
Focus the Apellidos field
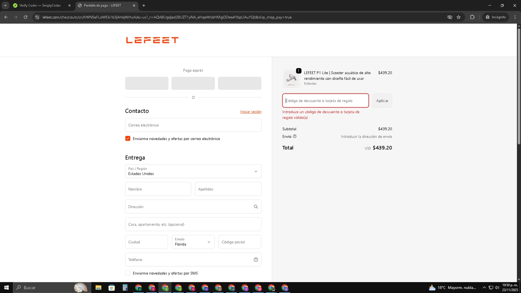pos(228,189)
